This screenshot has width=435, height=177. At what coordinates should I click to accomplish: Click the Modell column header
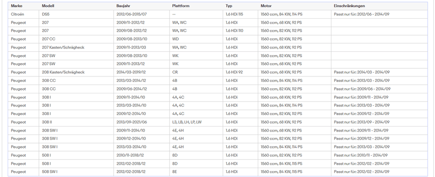pos(76,6)
